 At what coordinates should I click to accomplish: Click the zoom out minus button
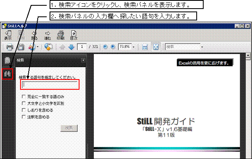tap(105, 47)
